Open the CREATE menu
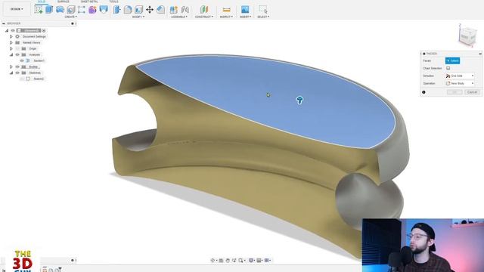This screenshot has height=272, width=484. point(70,17)
